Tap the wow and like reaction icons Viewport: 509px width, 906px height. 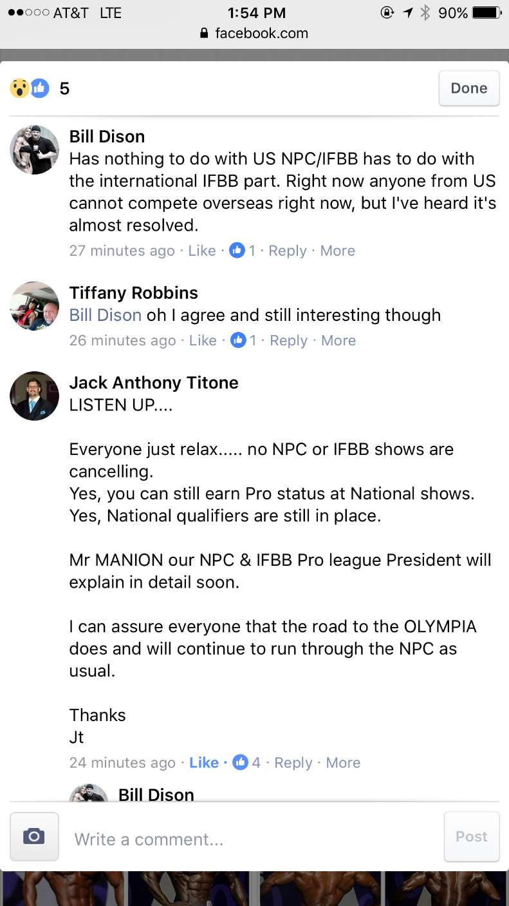coord(30,88)
